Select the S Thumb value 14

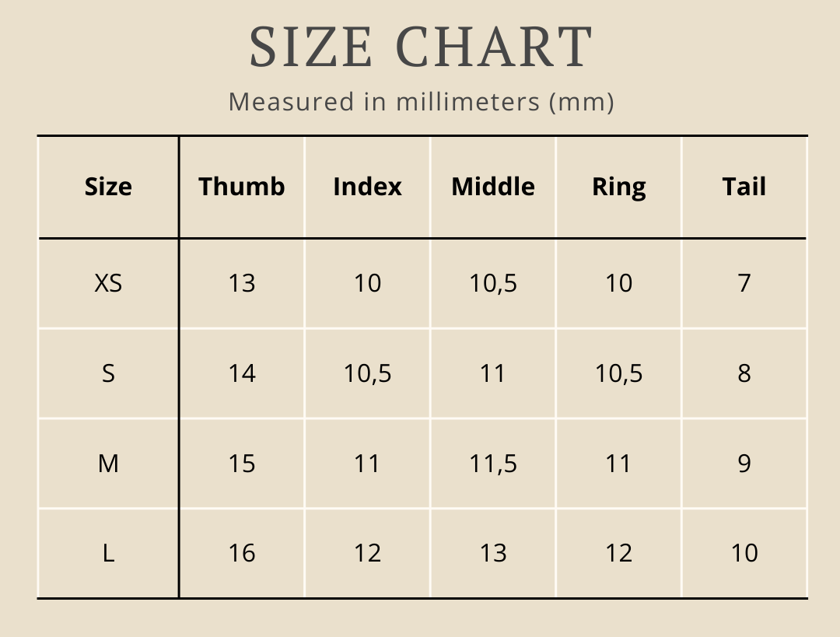(x=242, y=373)
